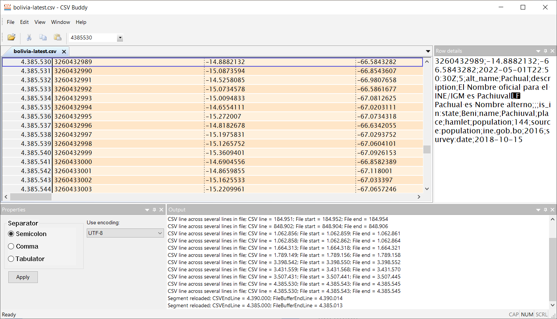Viewport: 557px width, 319px height.
Task: Select row number 4.385.537
Action: (x=27, y=125)
